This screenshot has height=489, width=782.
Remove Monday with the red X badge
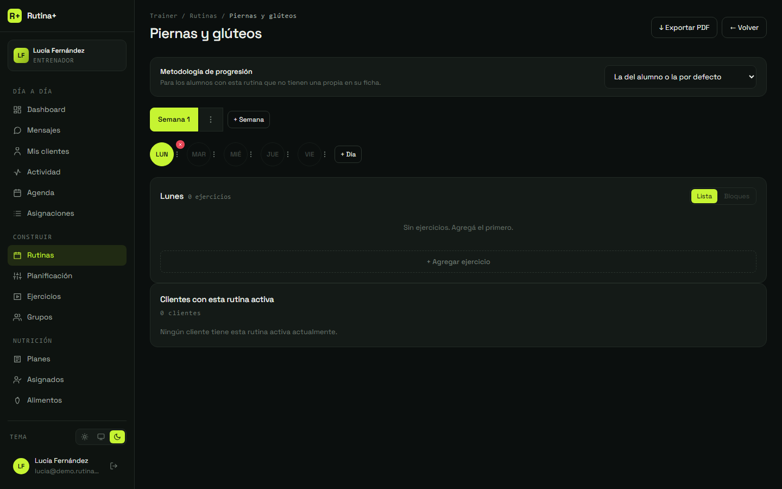click(180, 145)
